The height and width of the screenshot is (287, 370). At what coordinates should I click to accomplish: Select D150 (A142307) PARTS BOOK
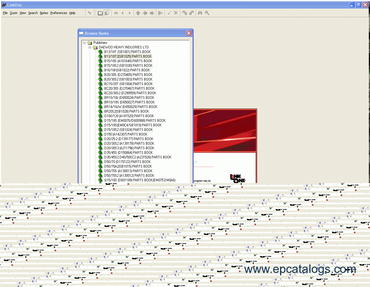[x=126, y=134]
